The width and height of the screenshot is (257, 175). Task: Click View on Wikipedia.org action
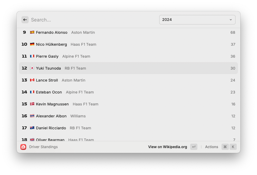click(x=168, y=147)
